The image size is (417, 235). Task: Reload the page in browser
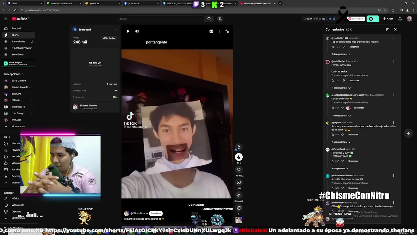15,10
